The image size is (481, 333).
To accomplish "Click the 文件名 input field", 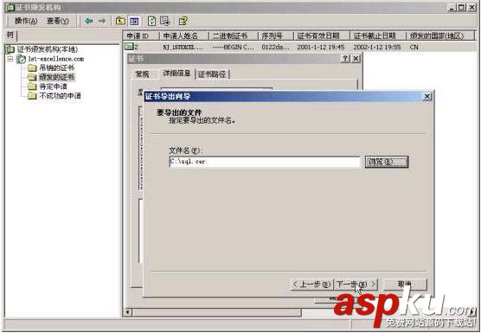I will 265,162.
